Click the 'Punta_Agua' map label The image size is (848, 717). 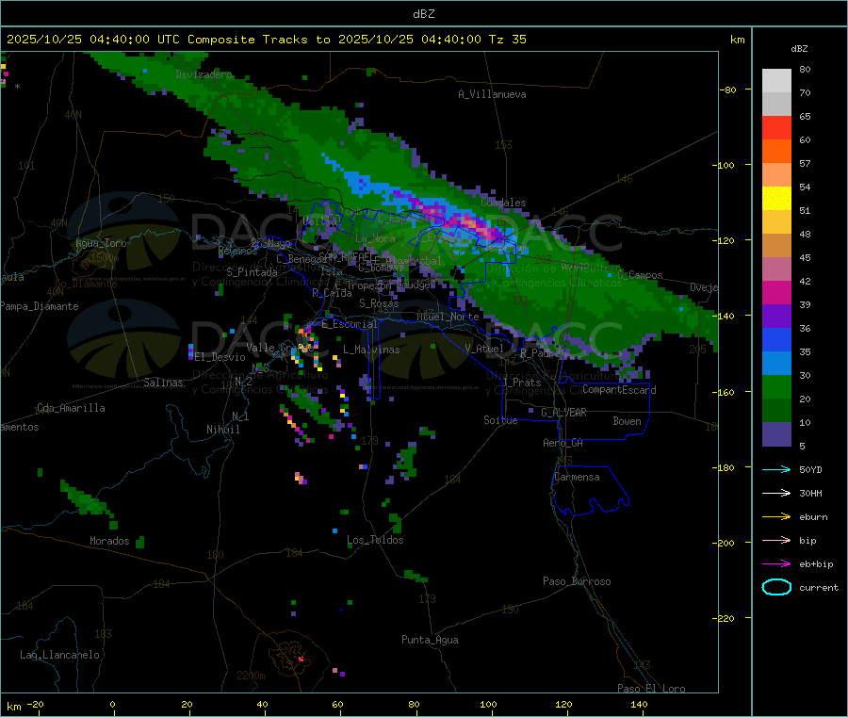[x=430, y=641]
